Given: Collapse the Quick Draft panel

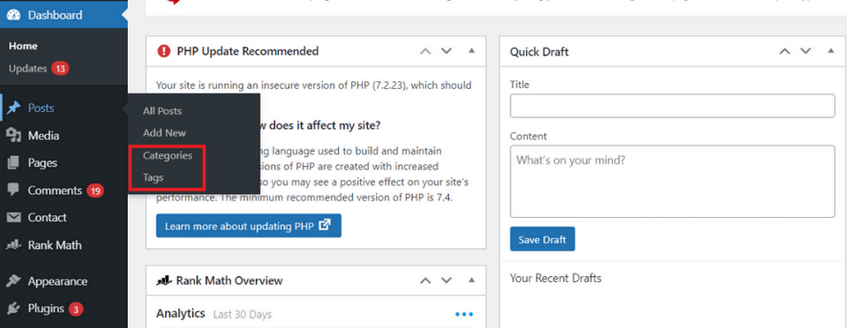Looking at the screenshot, I should tap(831, 51).
